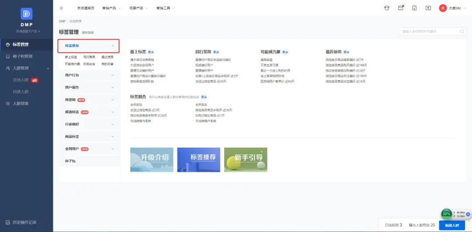Open the mail notifications icon
This screenshot has height=232, width=472.
click(x=400, y=8)
